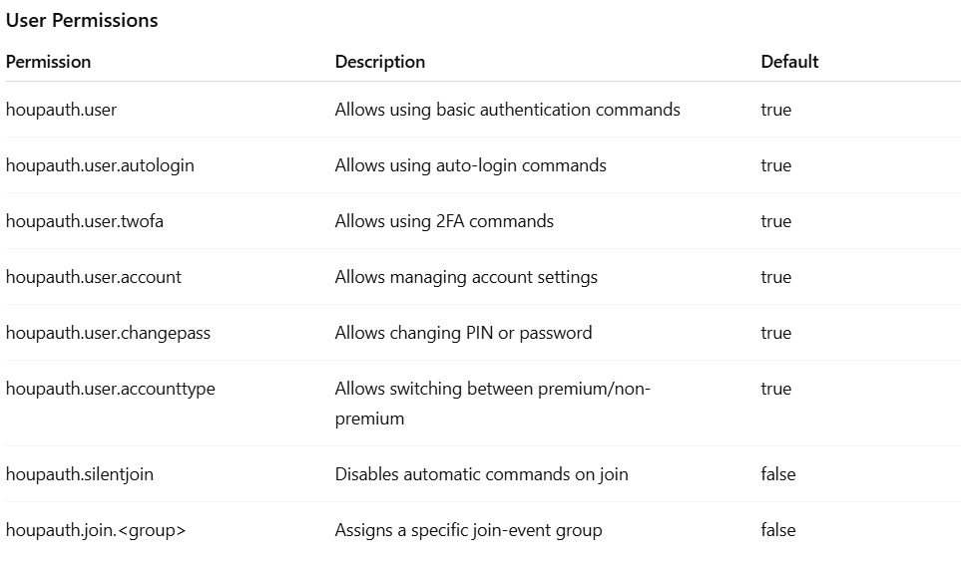Select "Allows changing PIN or password" text
The width and height of the screenshot is (961, 561).
(463, 333)
